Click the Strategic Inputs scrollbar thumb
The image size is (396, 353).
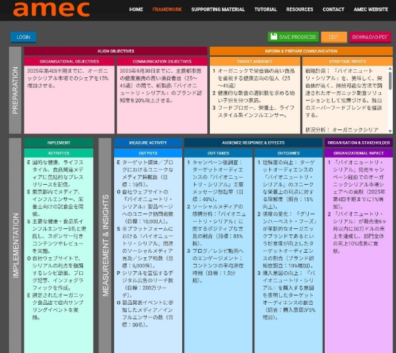(x=390, y=80)
